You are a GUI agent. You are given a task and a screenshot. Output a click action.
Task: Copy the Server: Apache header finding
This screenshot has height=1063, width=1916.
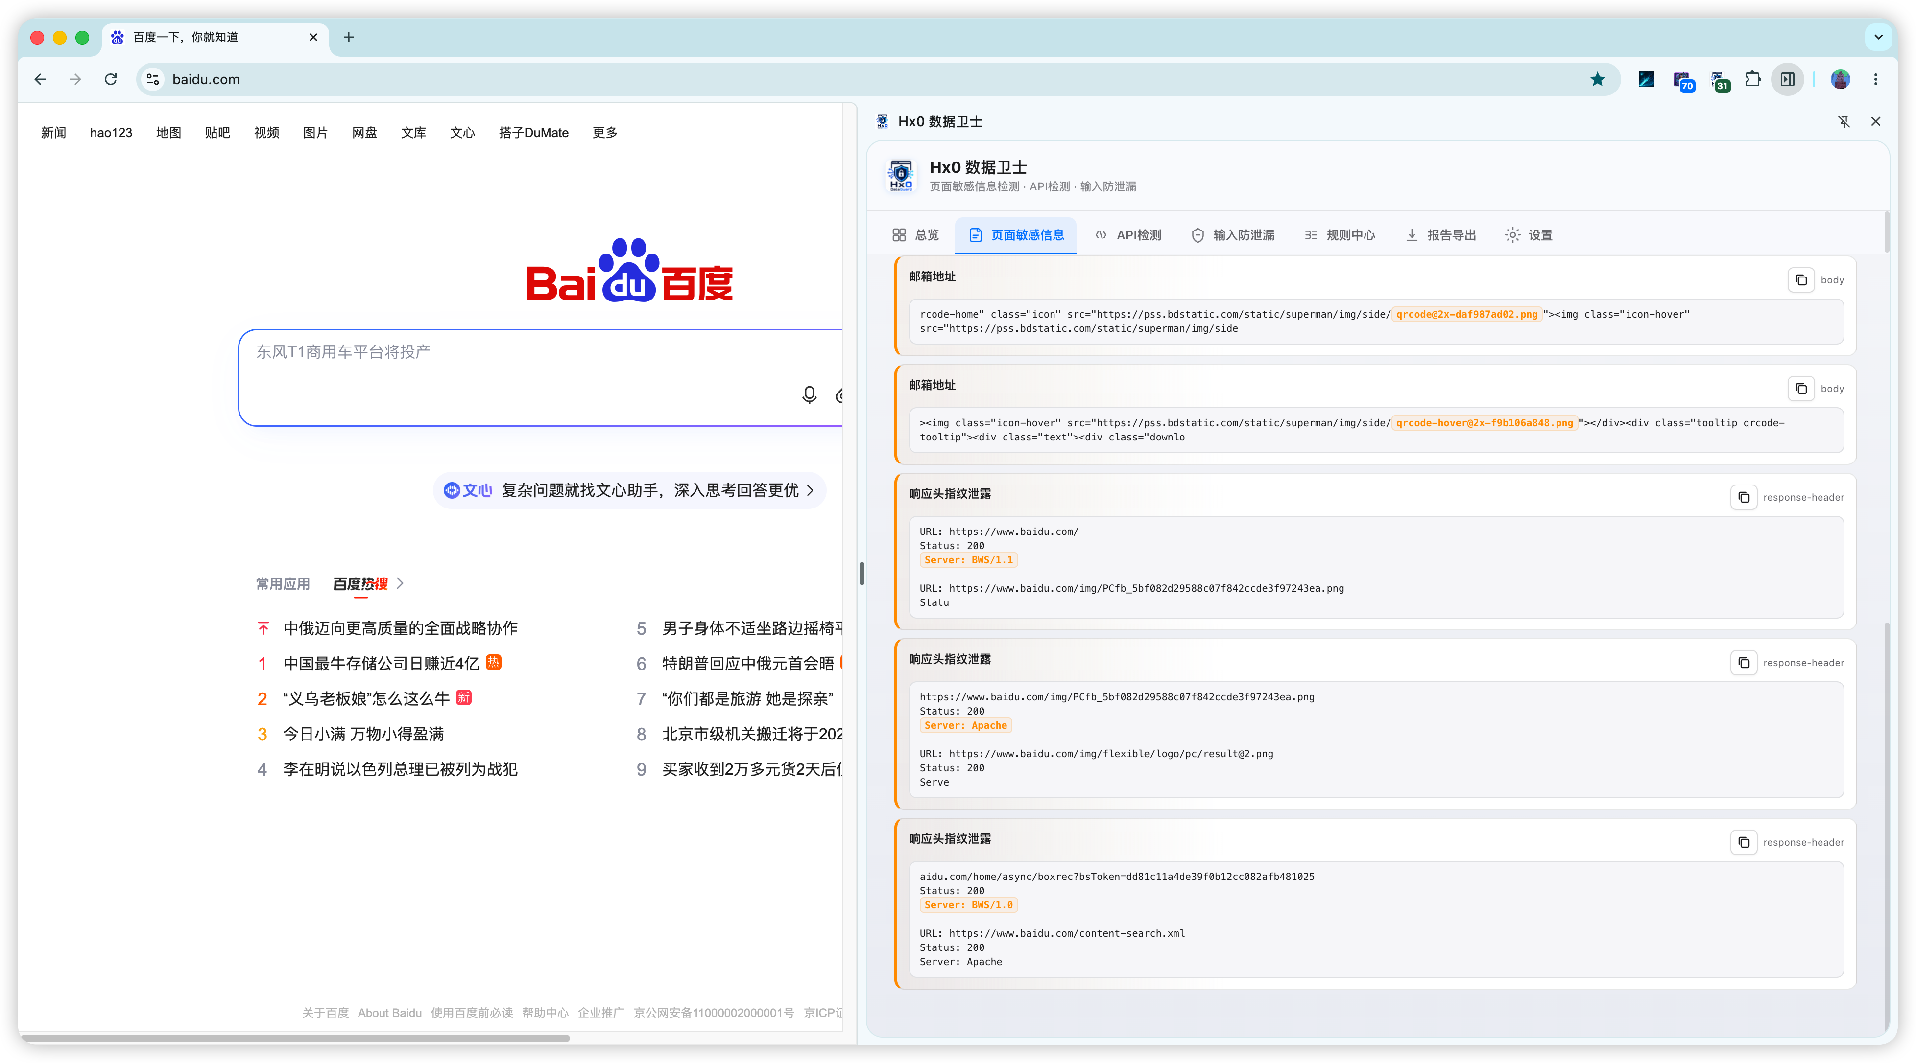pyautogui.click(x=1744, y=663)
